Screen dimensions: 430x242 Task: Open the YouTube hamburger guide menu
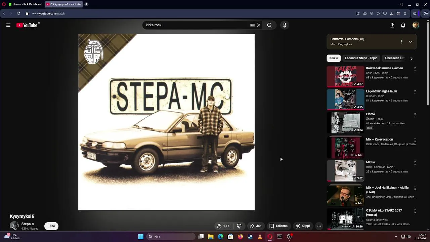point(8,25)
